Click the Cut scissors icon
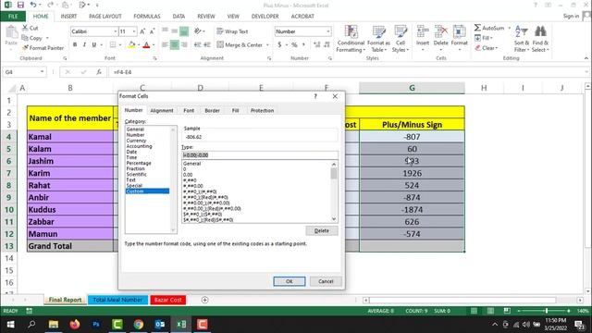Screen dimensions: 592x333 (25, 28)
